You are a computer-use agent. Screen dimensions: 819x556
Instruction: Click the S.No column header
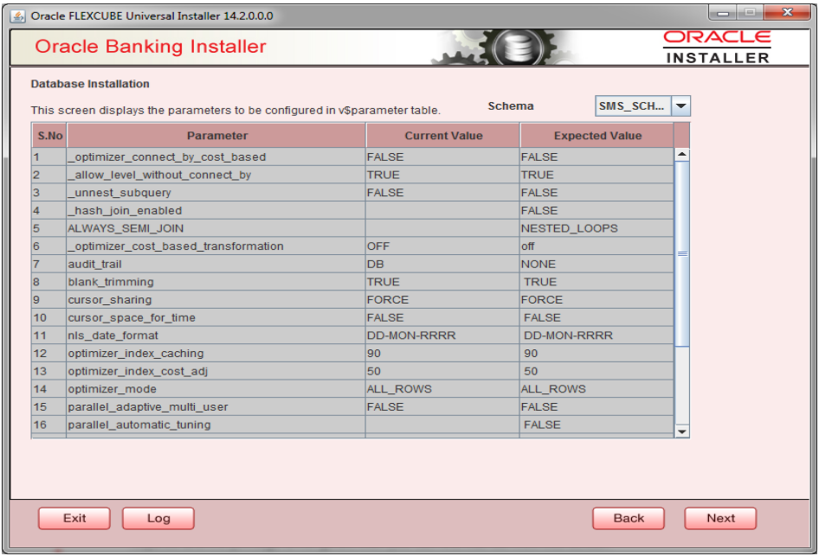pyautogui.click(x=49, y=136)
